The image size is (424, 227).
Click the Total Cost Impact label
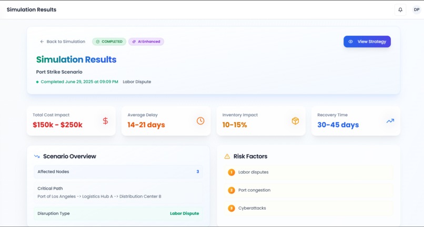point(51,115)
